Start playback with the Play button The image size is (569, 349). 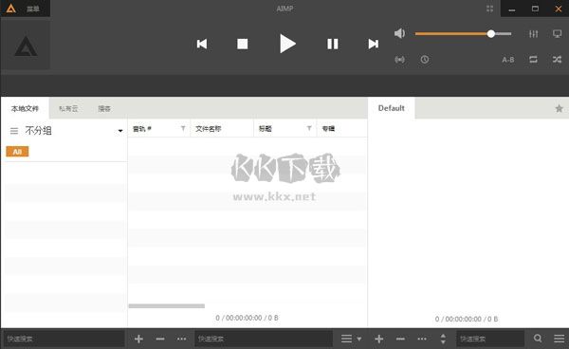point(287,44)
